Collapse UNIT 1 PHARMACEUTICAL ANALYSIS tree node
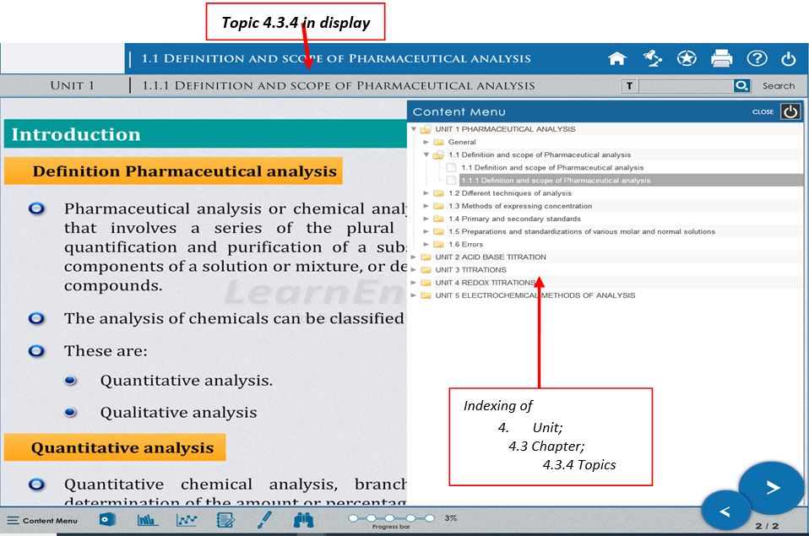This screenshot has width=809, height=536. tap(414, 129)
